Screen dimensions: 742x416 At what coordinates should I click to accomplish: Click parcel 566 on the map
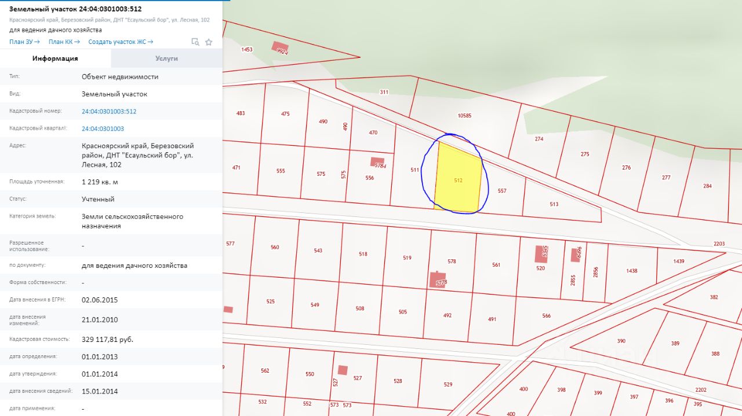[546, 316]
